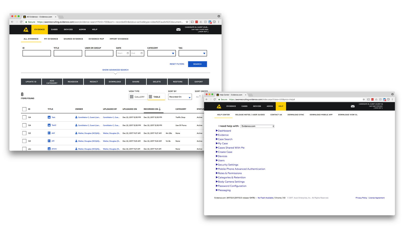Open the License Agreement link
The width and height of the screenshot is (416, 233).
coord(376,198)
